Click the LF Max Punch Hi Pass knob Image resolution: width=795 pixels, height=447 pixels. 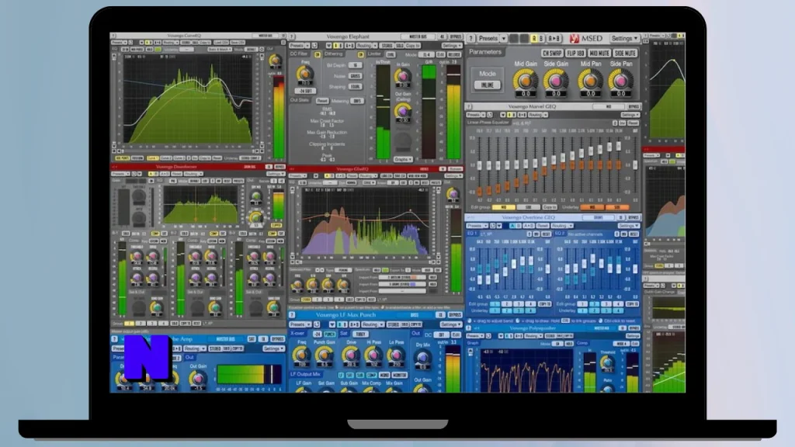click(x=373, y=354)
